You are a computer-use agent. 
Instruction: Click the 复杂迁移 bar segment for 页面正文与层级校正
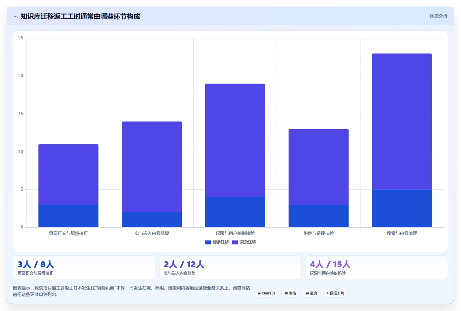[68, 174]
